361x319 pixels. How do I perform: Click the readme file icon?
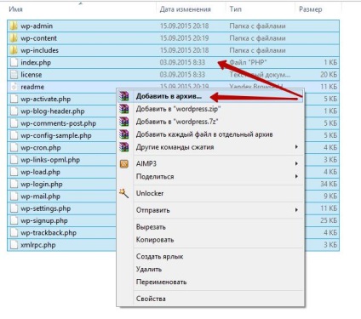coord(14,87)
